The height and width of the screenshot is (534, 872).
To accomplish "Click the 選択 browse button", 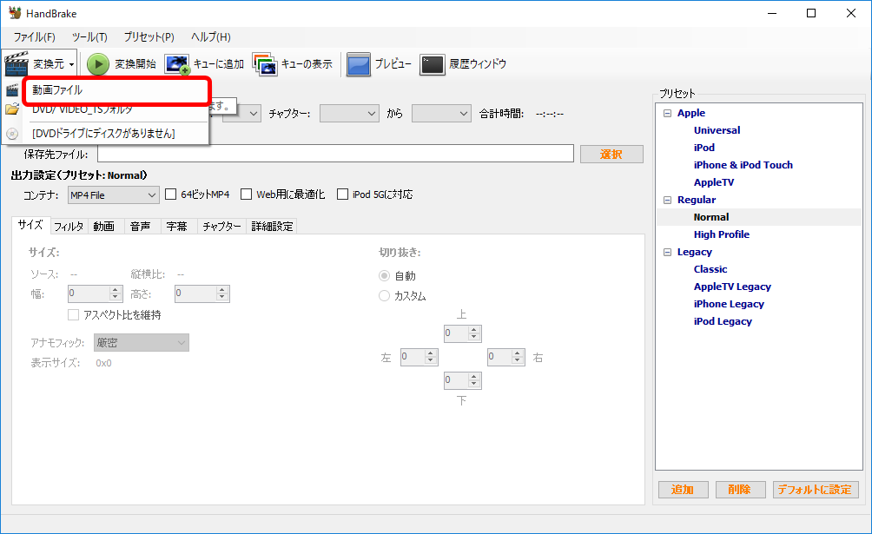I will click(611, 154).
